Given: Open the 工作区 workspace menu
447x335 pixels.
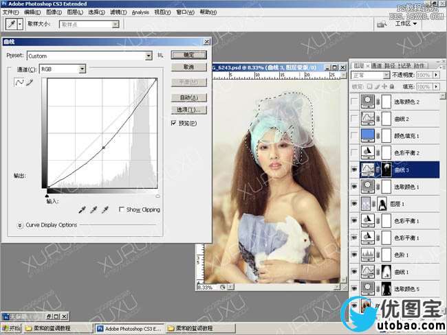Looking at the screenshot, I should [x=406, y=23].
